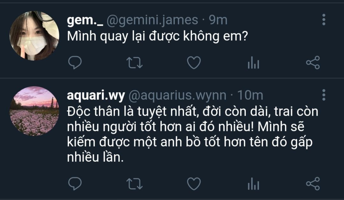Share the aquarius.wynn tweet
The height and width of the screenshot is (200, 344).
(313, 183)
